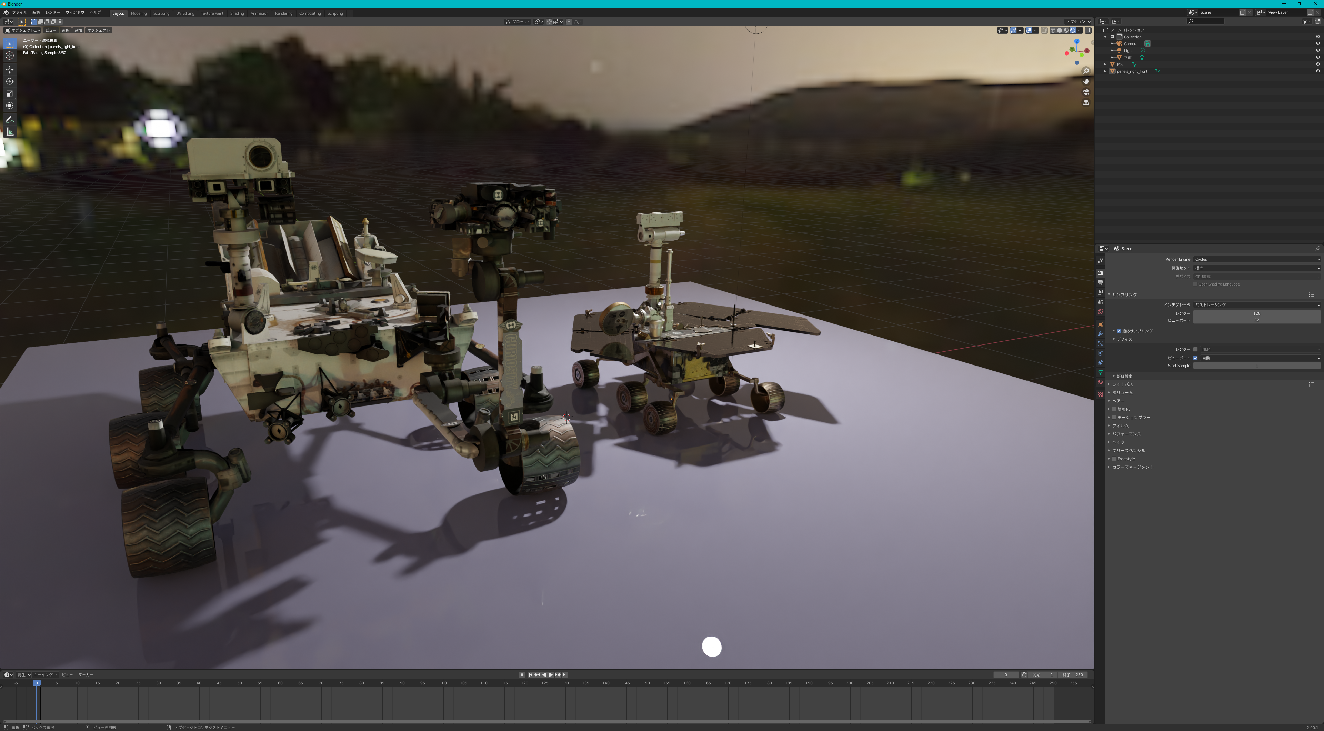Screen dimensions: 1324x731
Task: Select the Cursor tool
Action: pos(9,56)
